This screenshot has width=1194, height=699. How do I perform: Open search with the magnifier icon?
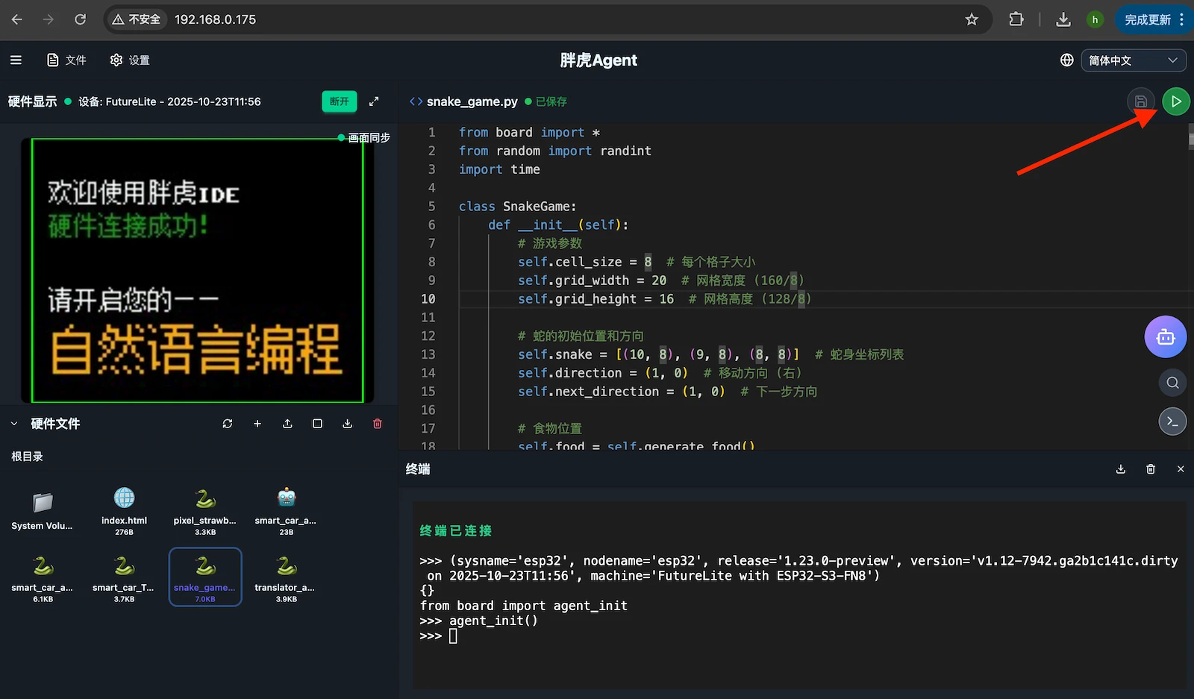(x=1172, y=383)
